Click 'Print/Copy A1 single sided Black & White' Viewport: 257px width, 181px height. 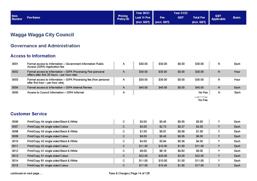pos(52,151)
